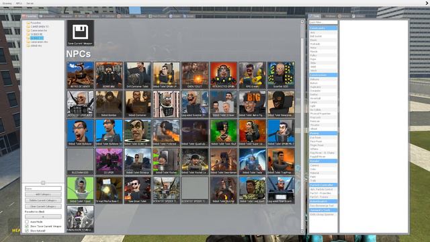The width and height of the screenshot is (430, 242).
Task: Enable the Aura Mode checkbox
Action: click(x=27, y=222)
